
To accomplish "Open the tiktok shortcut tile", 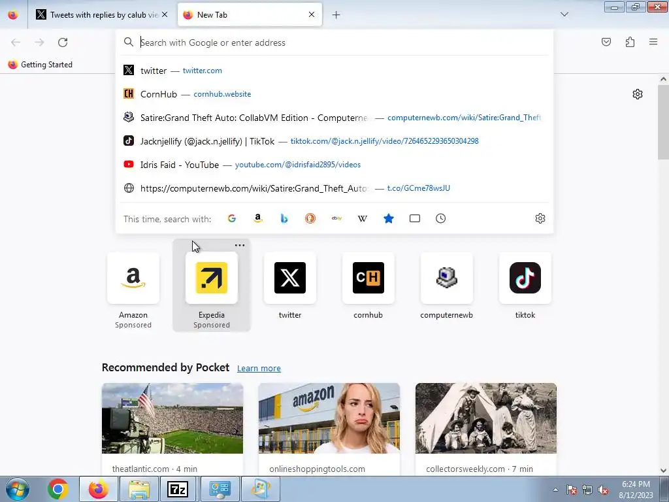I will (x=525, y=285).
